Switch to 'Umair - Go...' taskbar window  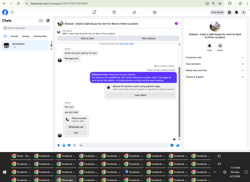pyautogui.click(x=21, y=156)
